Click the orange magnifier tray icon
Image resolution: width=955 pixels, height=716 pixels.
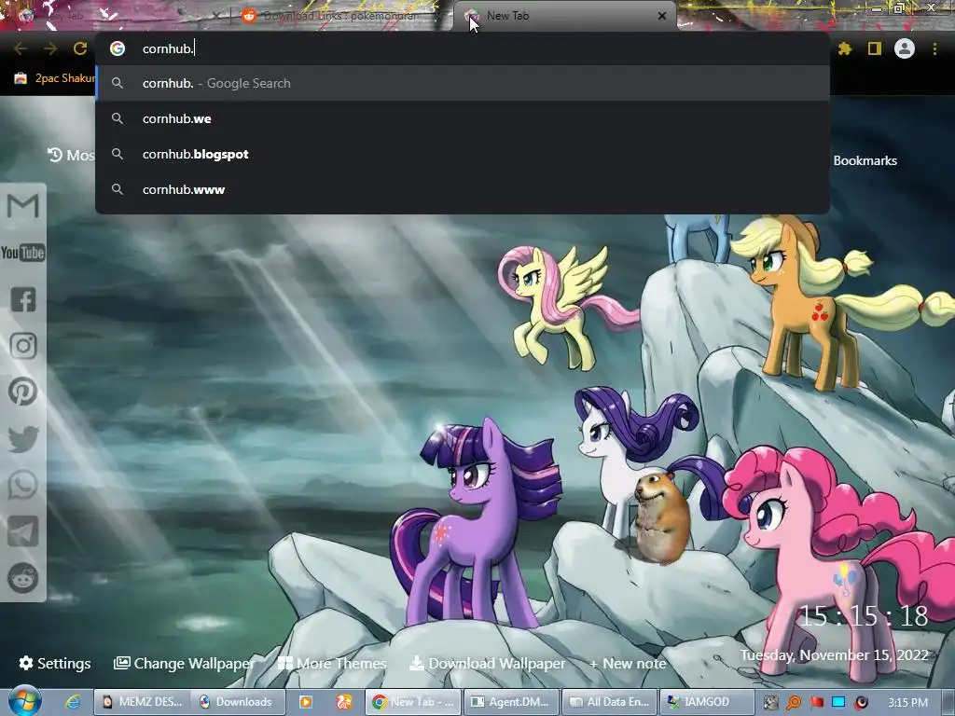point(794,702)
